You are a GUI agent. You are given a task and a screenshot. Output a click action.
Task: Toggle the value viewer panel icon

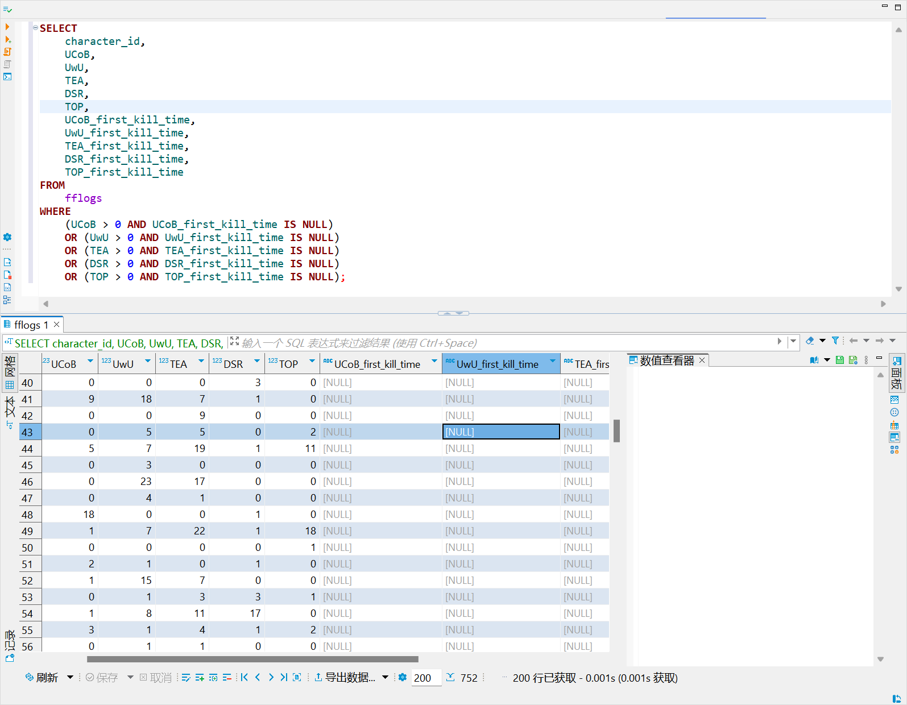[x=894, y=437]
